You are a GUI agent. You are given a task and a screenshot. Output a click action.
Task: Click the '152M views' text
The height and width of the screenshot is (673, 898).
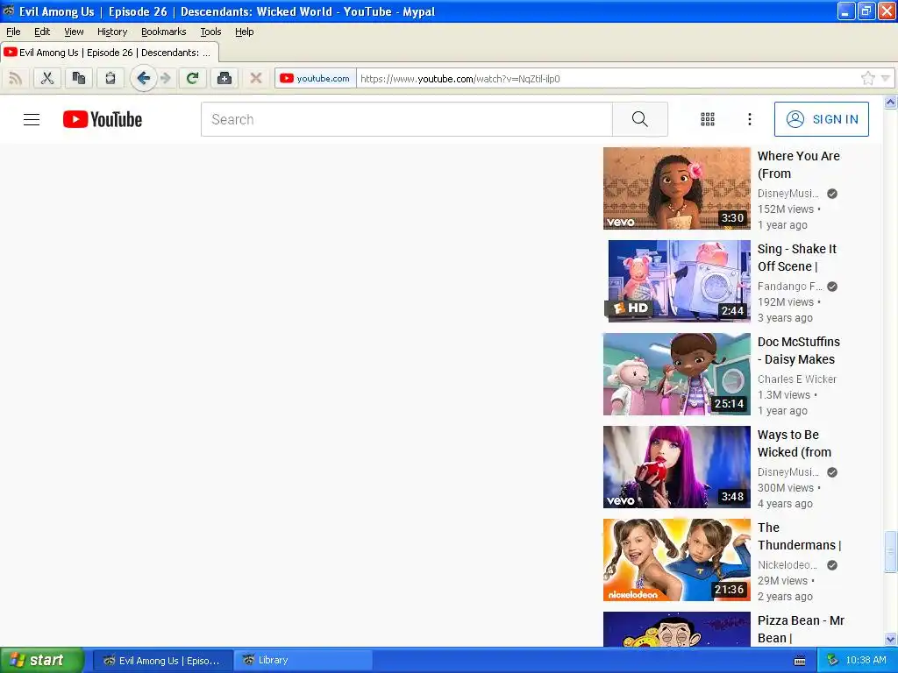click(x=785, y=209)
